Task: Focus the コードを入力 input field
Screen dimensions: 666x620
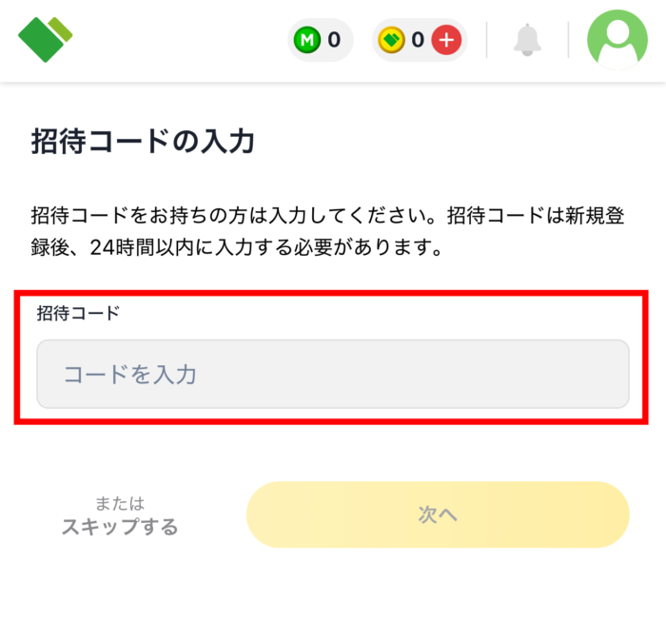Action: (x=332, y=374)
